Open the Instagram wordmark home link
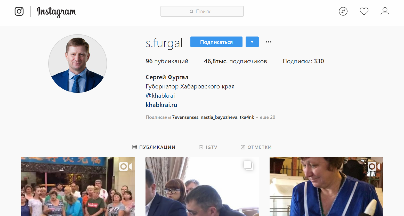 tap(56, 12)
